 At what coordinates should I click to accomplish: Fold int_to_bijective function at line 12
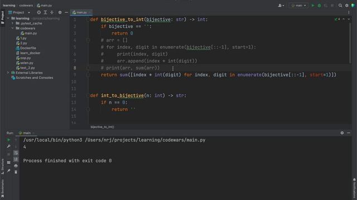tap(88, 96)
